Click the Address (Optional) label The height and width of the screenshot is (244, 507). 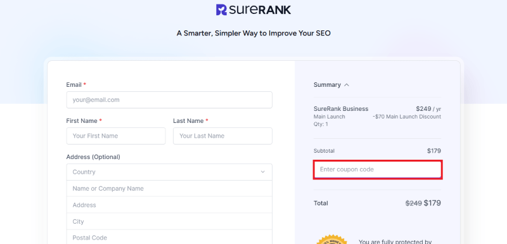[93, 157]
